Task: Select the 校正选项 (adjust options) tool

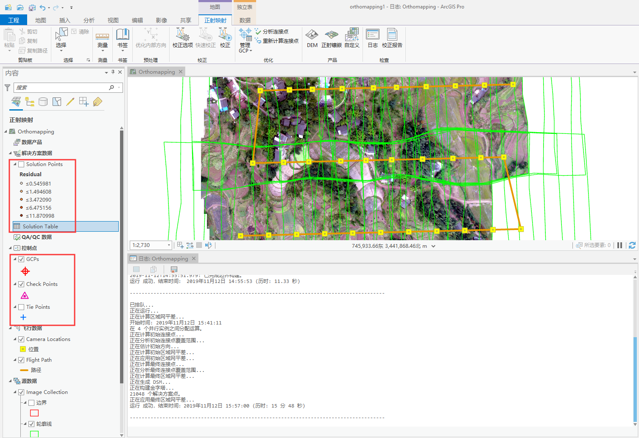Action: click(182, 38)
